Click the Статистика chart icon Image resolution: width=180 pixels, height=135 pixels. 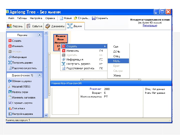pyautogui.click(x=10, y=108)
